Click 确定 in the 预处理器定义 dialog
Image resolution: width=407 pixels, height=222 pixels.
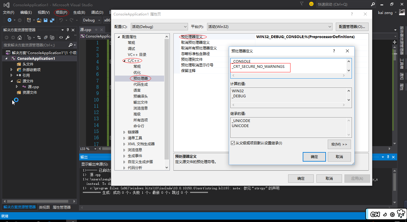pos(314,157)
